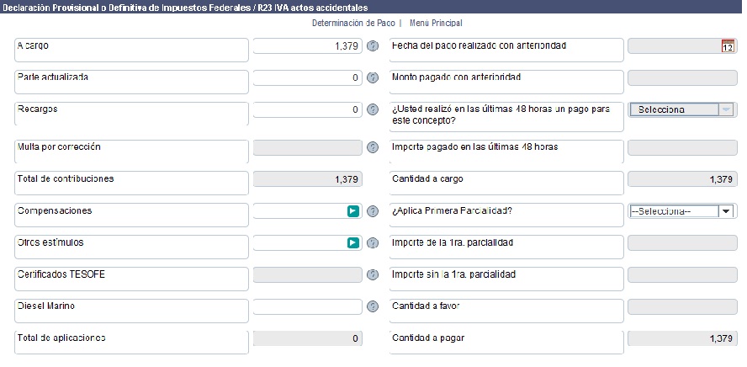
Task: Click the green arrow in Otros estímulos field
Action: click(353, 243)
